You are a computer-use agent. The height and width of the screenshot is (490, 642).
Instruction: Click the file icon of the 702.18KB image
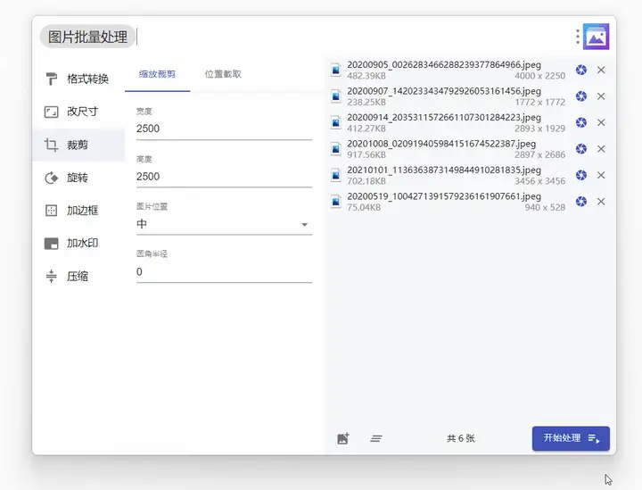[x=336, y=175]
